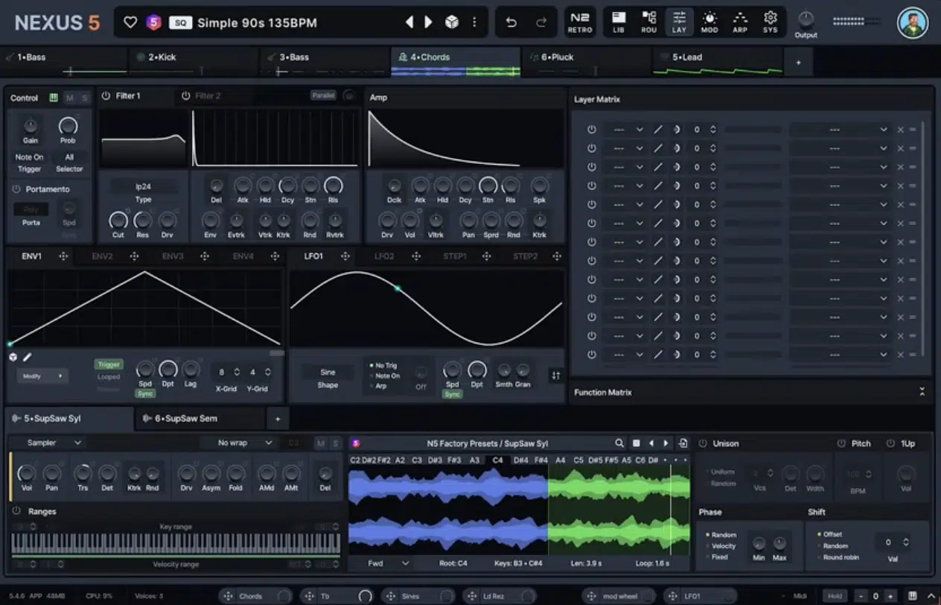The image size is (941, 605).
Task: Click the ENV1 drag-move icon
Action: tap(63, 256)
